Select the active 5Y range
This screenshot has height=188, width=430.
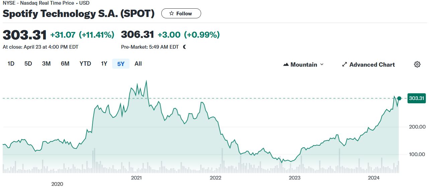click(x=121, y=64)
